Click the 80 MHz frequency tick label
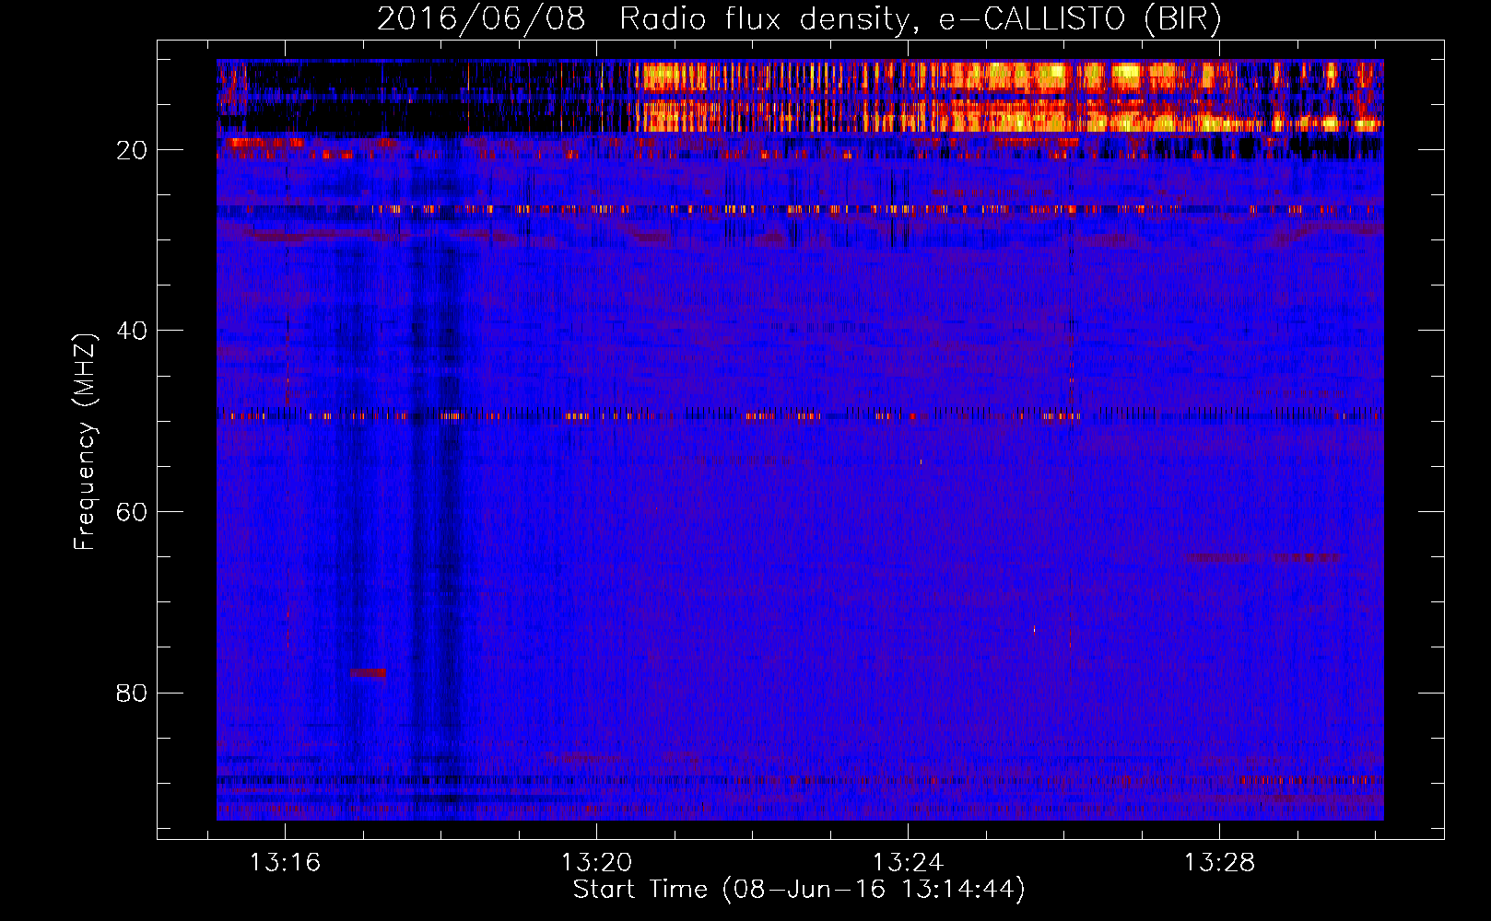 point(132,693)
